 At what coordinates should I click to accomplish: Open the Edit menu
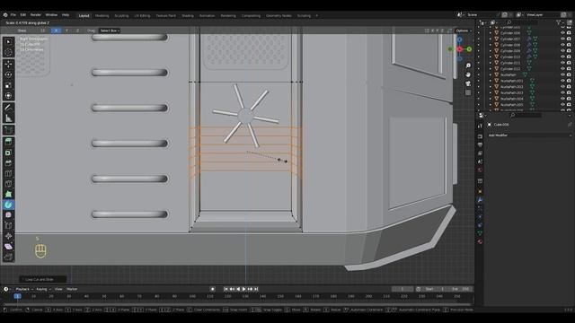[23, 15]
